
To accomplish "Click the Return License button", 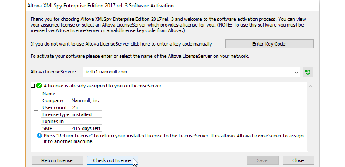I will coord(57,160).
